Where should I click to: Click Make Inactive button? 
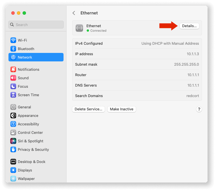(122, 109)
